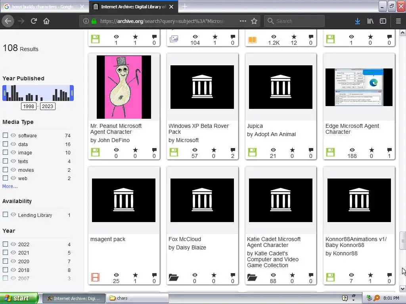The width and height of the screenshot is (406, 304).
Task: Check the web media type filter
Action: coord(5,178)
